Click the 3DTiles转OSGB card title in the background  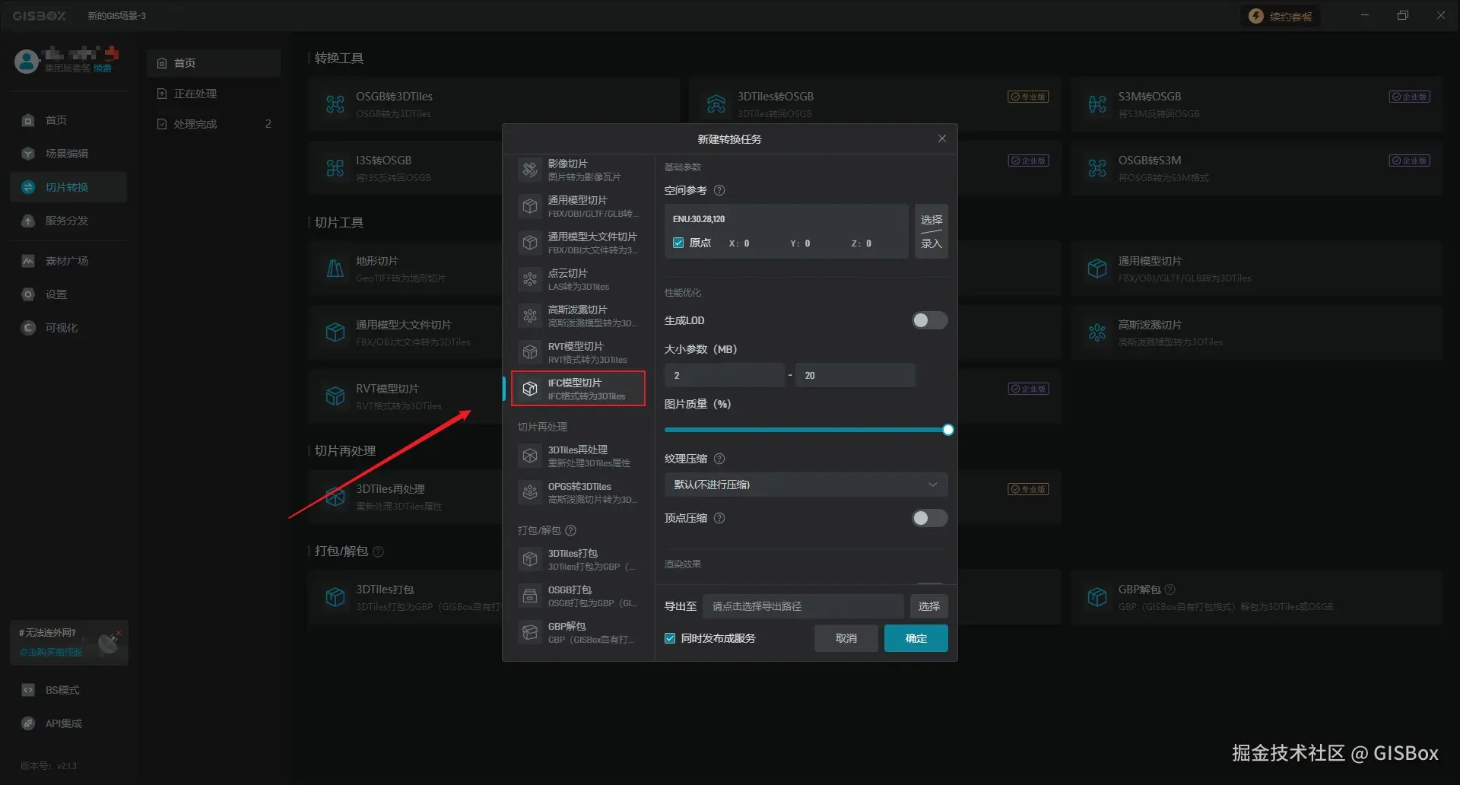click(x=775, y=97)
